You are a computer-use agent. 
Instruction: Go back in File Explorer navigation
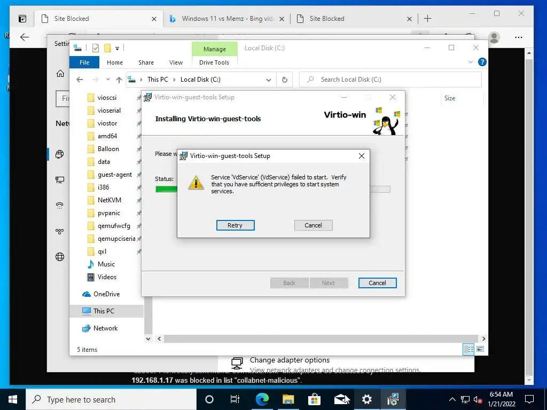[x=80, y=80]
